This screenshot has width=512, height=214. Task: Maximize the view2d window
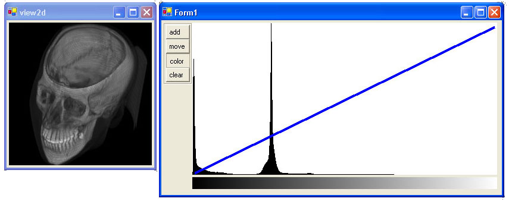point(133,12)
